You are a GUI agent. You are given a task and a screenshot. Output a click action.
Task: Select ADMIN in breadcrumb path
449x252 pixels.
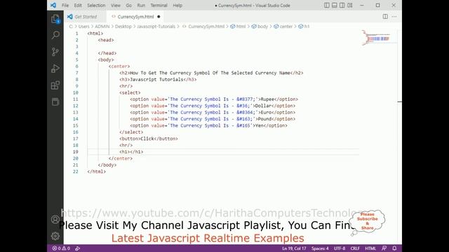102,27
